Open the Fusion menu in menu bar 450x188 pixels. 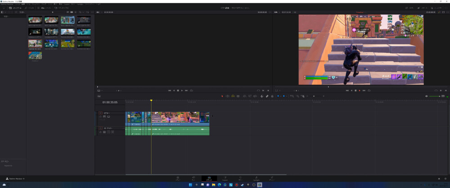pyautogui.click(x=67, y=4)
